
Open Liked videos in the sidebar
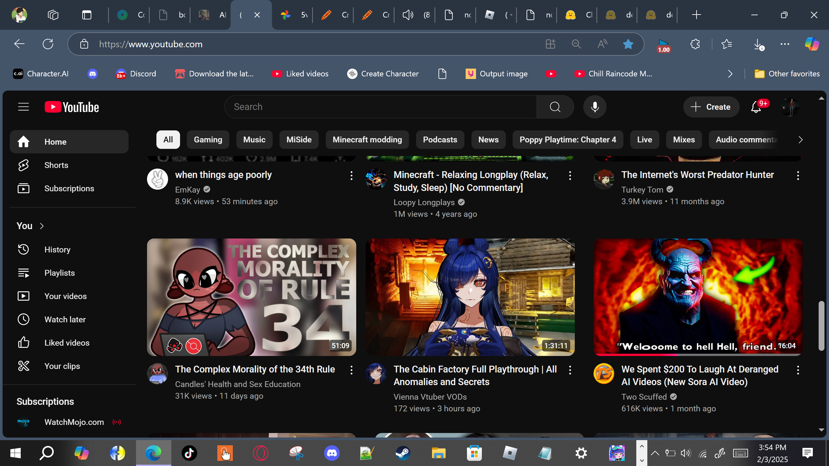pyautogui.click(x=69, y=343)
